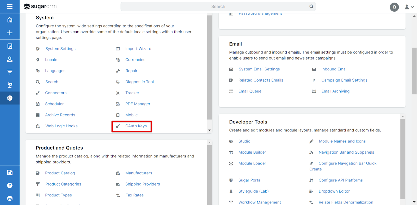Open System Settings link
This screenshot has width=417, height=205.
coord(60,49)
